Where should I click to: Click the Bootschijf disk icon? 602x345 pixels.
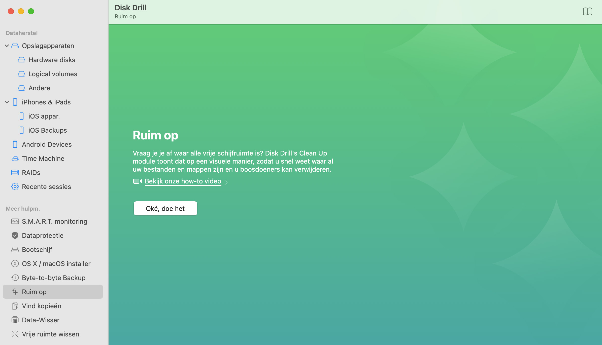pos(15,250)
